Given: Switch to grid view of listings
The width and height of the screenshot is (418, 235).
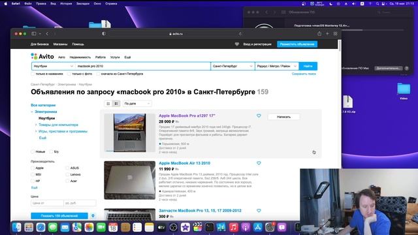Looking at the screenshot, I should point(108,104).
